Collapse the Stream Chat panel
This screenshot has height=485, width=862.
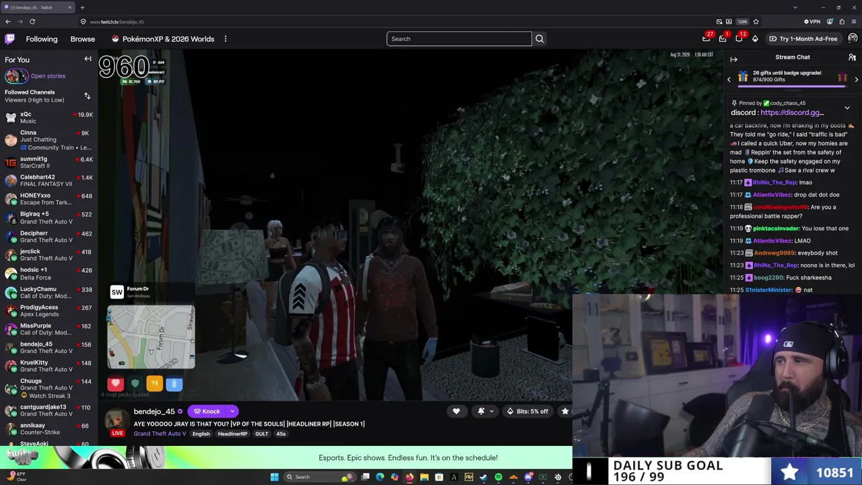[734, 59]
